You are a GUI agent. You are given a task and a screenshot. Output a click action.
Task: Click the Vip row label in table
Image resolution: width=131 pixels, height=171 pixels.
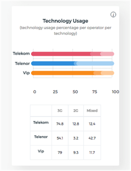[x=41, y=151]
